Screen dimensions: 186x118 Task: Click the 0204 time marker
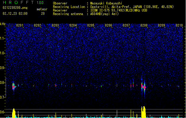73,25
